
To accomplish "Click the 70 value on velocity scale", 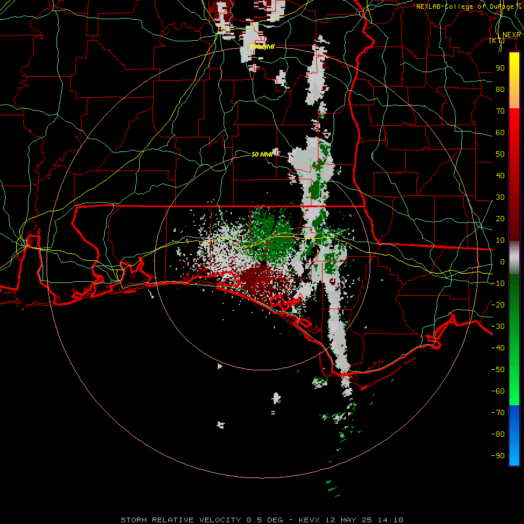I will [500, 111].
